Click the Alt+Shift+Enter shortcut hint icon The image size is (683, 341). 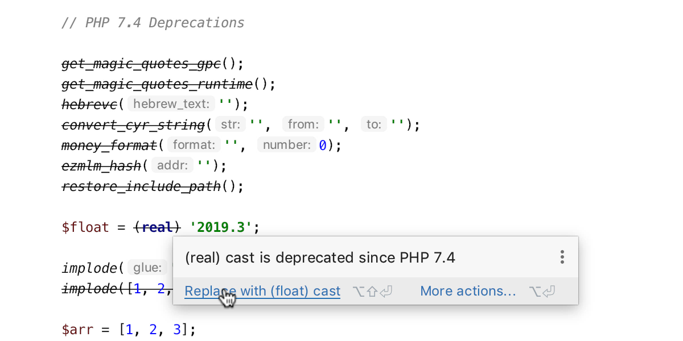pyautogui.click(x=373, y=291)
